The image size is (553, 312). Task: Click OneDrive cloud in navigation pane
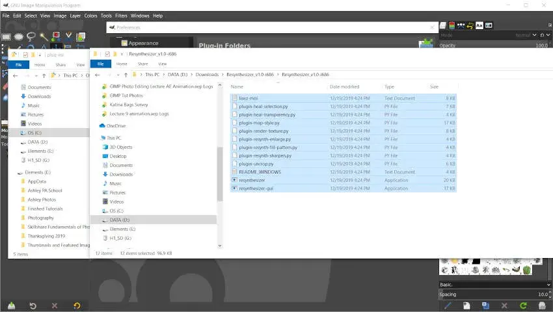pos(103,125)
